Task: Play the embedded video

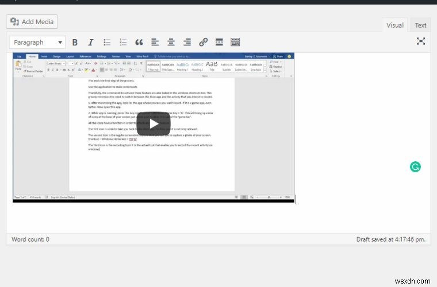Action: (x=154, y=124)
